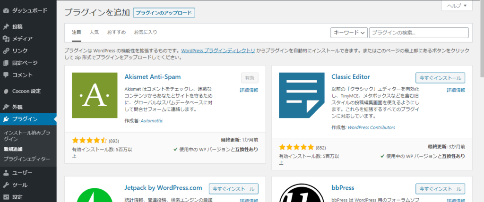Switch to the お気に入り tab
Viewport: 484px width, 202px height.
146,32
